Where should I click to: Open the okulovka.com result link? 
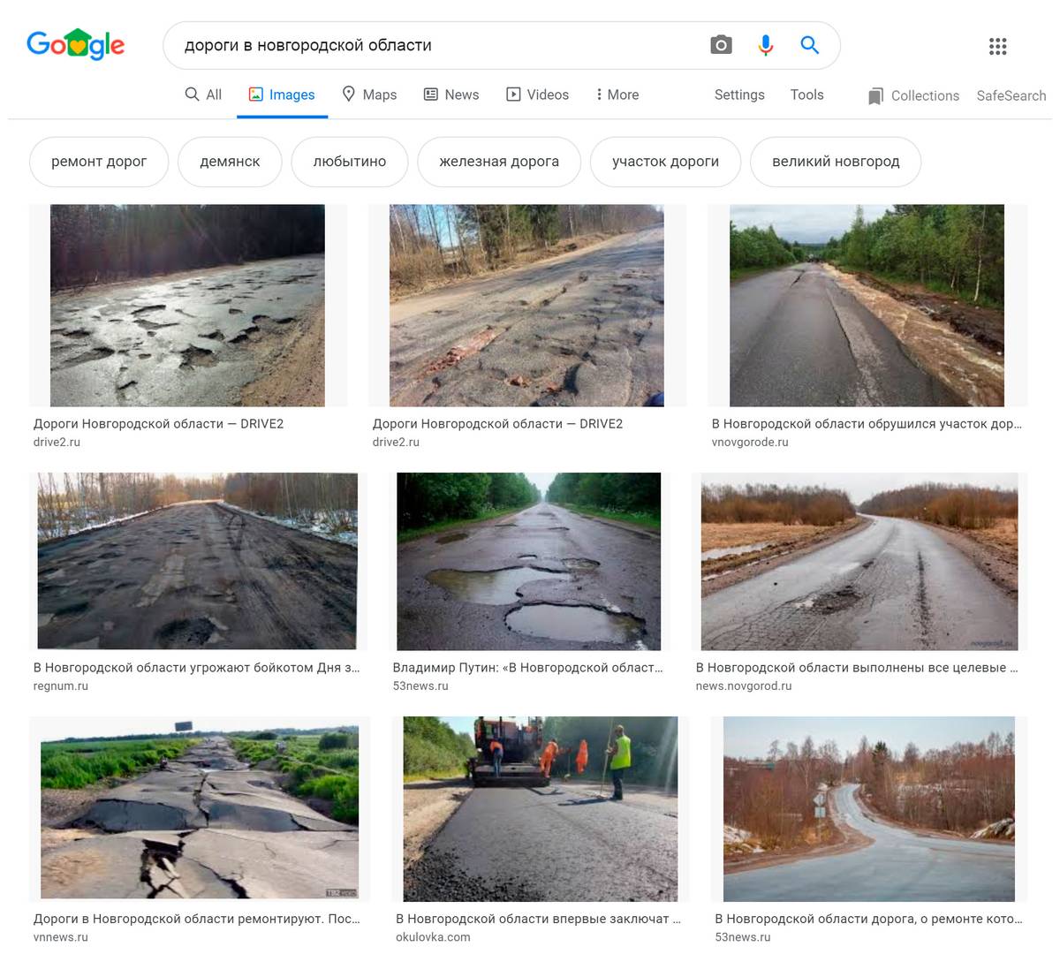[433, 937]
